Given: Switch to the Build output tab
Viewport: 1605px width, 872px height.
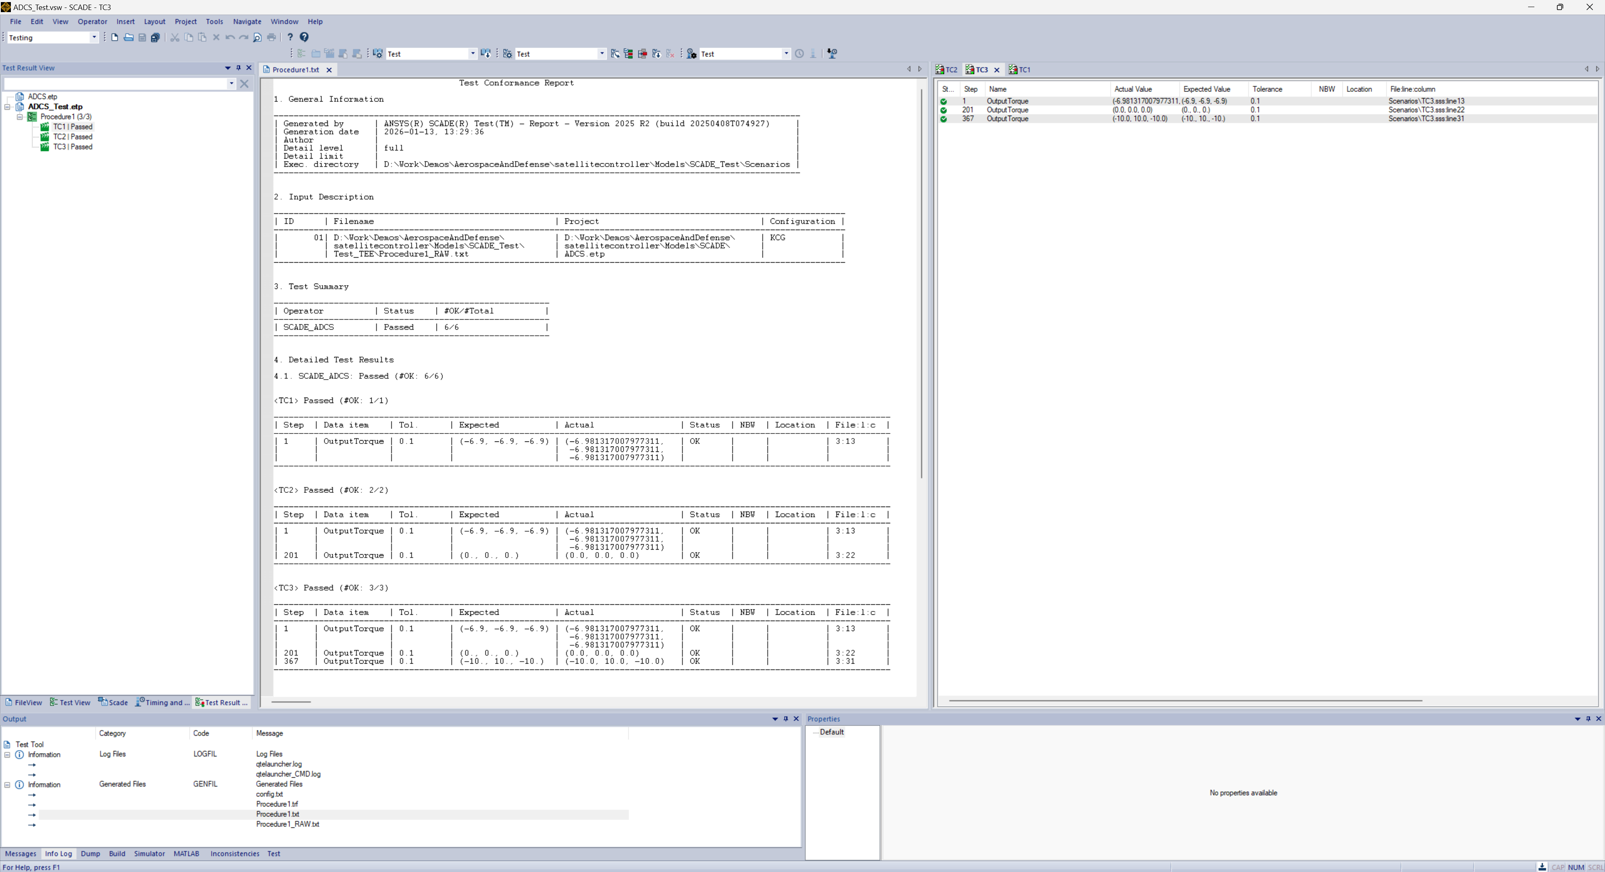Looking at the screenshot, I should pyautogui.click(x=117, y=854).
